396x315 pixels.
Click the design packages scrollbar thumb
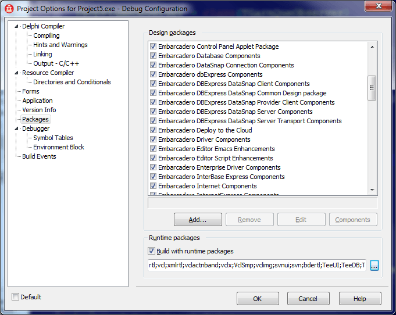click(372, 88)
